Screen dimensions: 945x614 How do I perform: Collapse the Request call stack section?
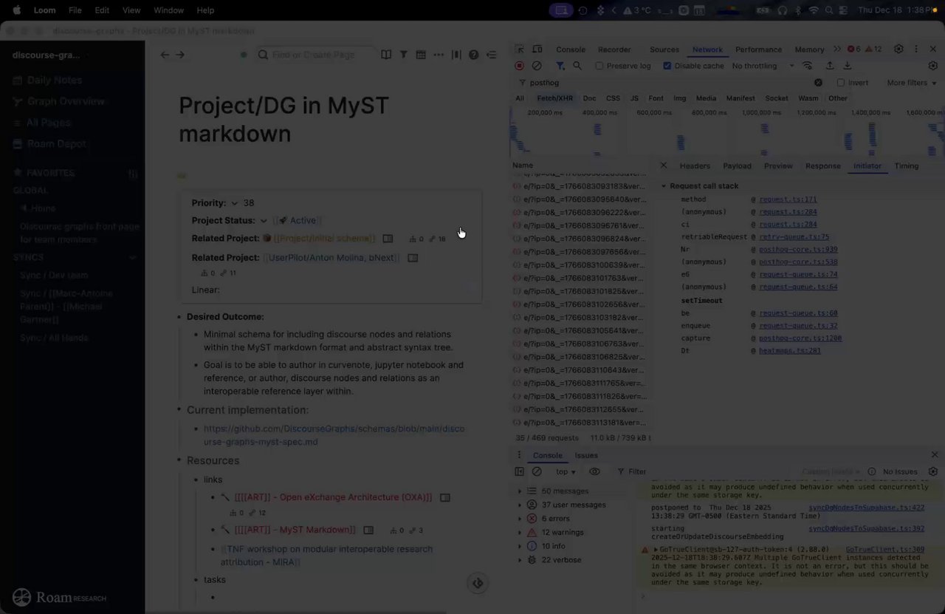[664, 186]
